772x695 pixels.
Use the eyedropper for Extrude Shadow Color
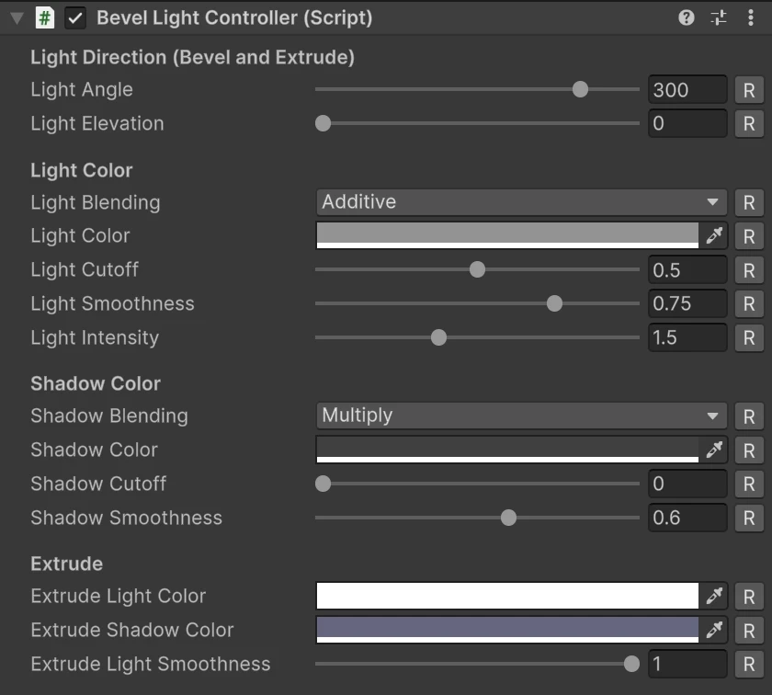coord(714,630)
